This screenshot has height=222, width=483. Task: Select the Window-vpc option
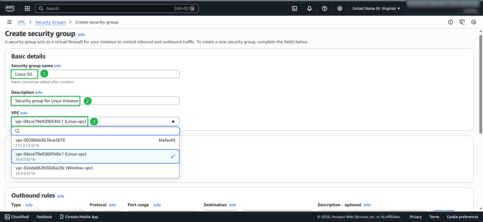[x=95, y=170]
